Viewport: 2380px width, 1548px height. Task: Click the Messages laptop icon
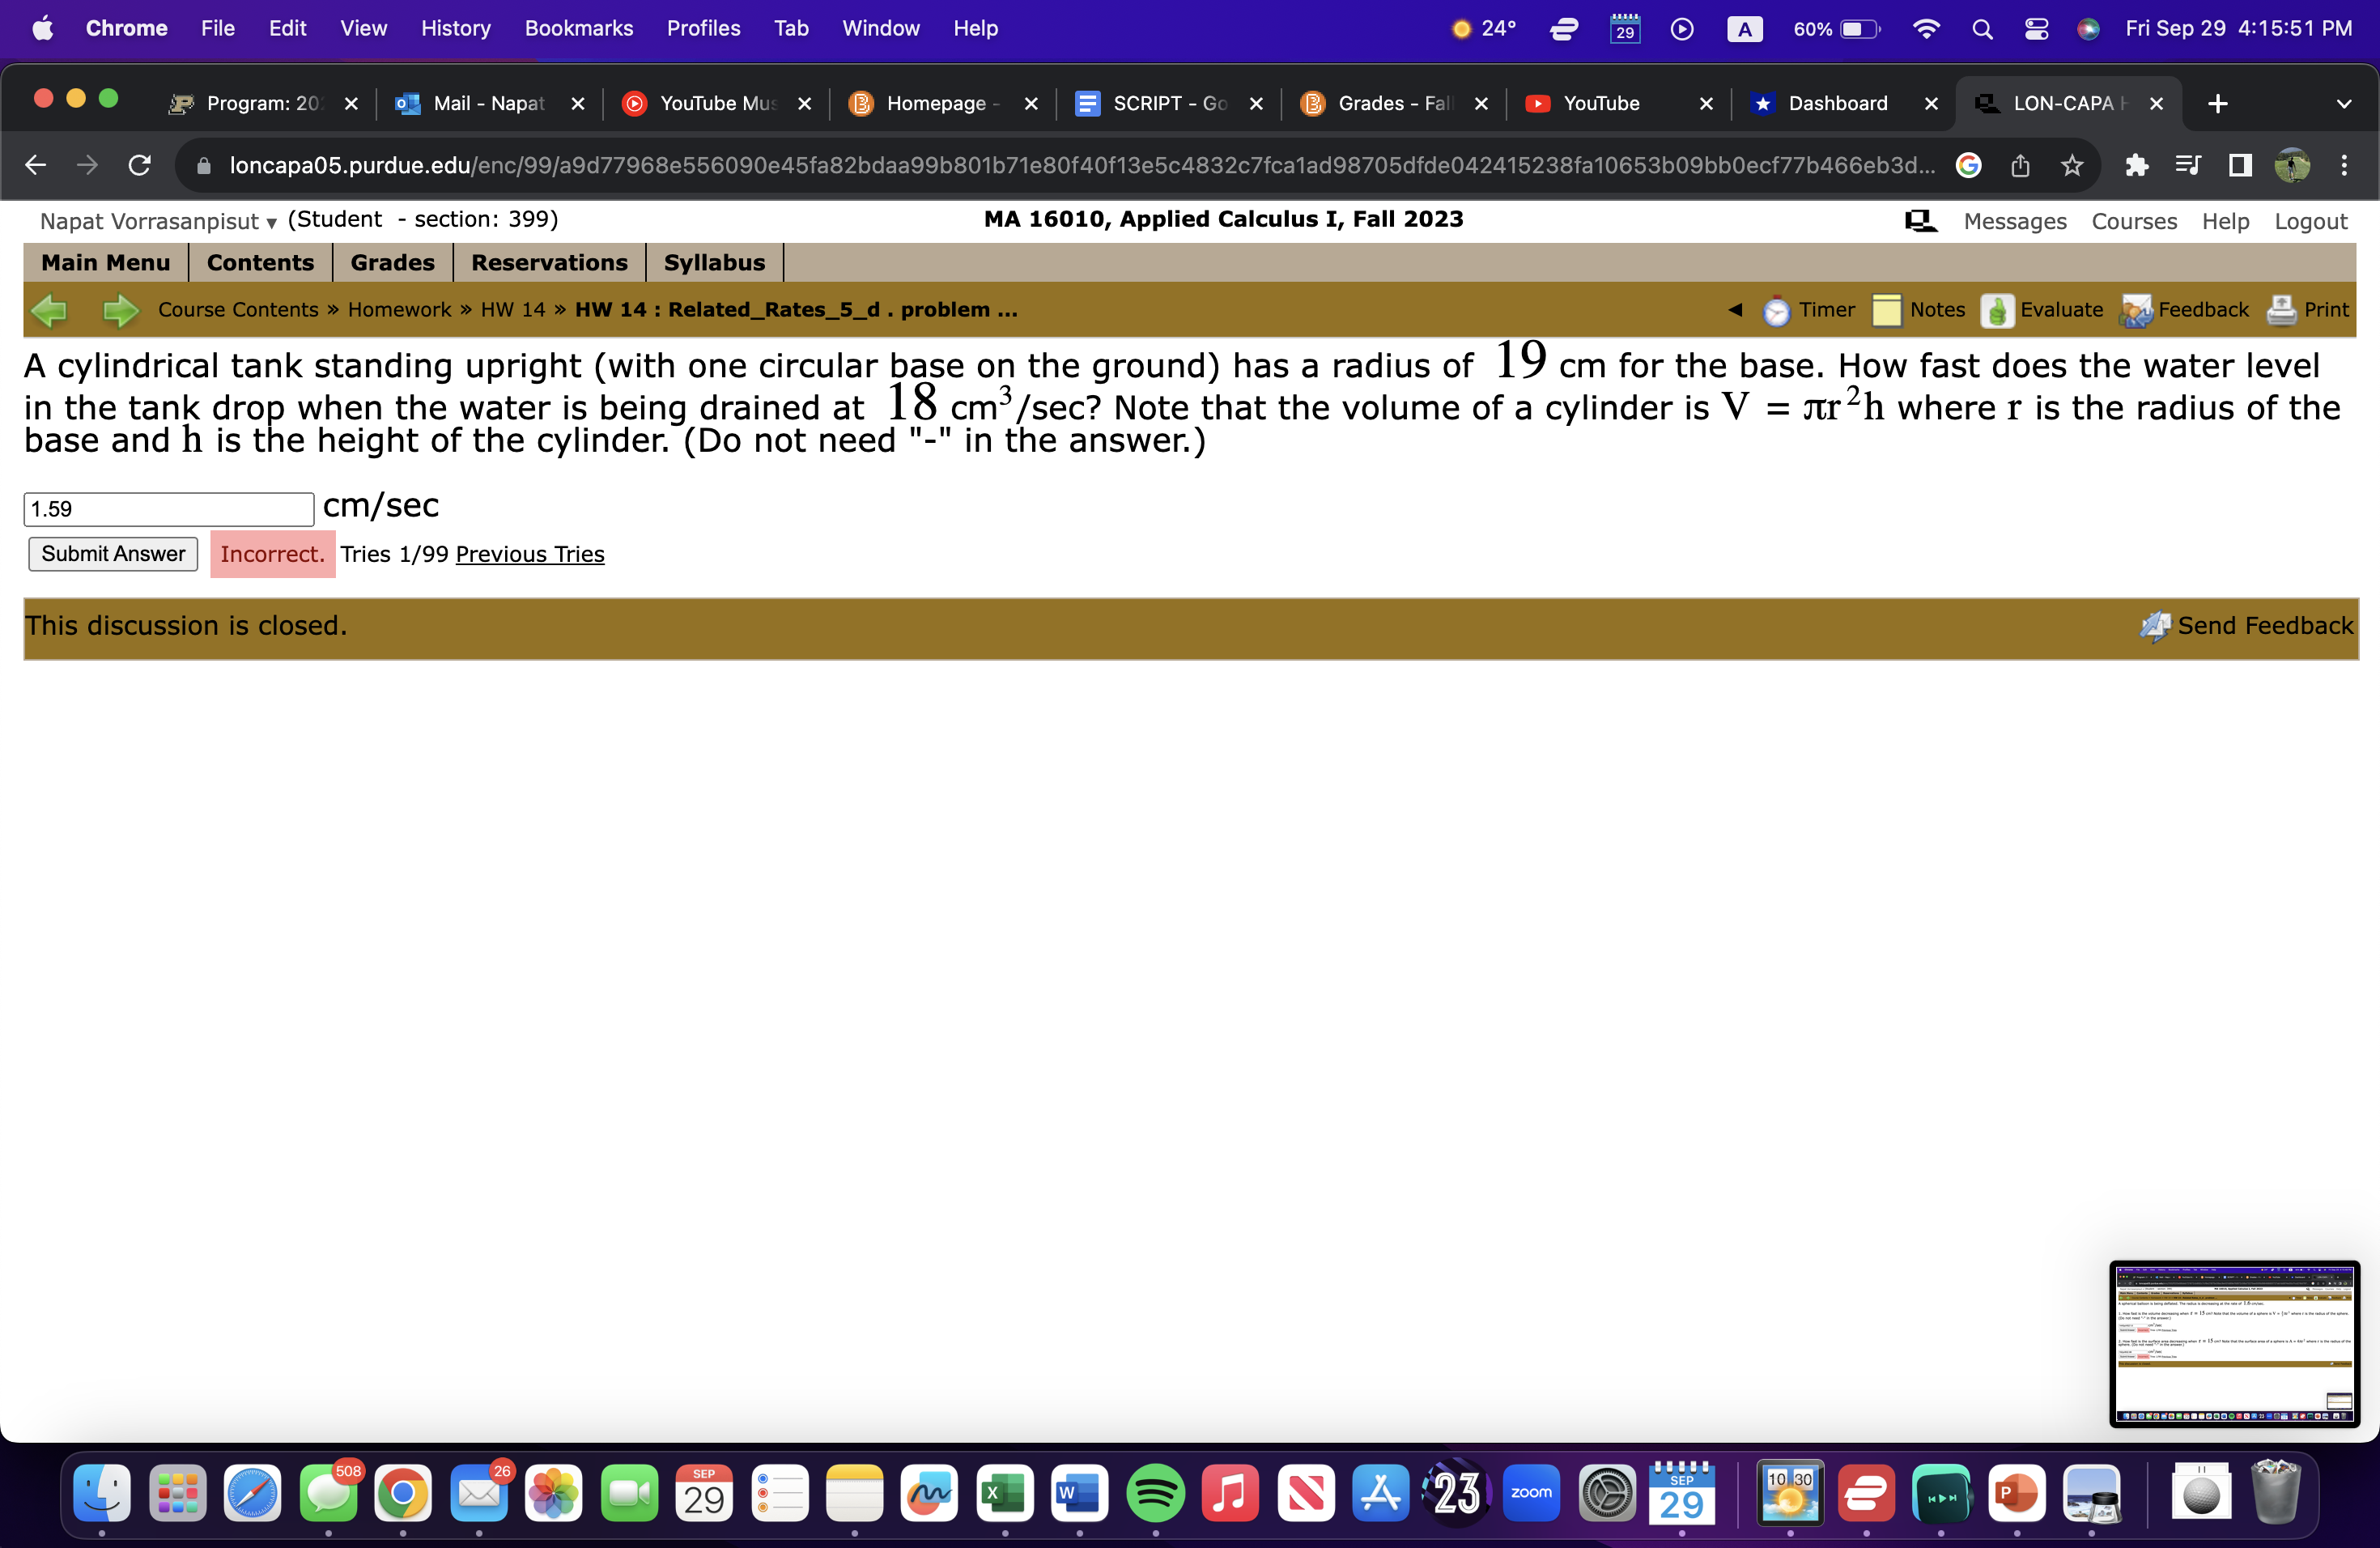[x=1920, y=220]
